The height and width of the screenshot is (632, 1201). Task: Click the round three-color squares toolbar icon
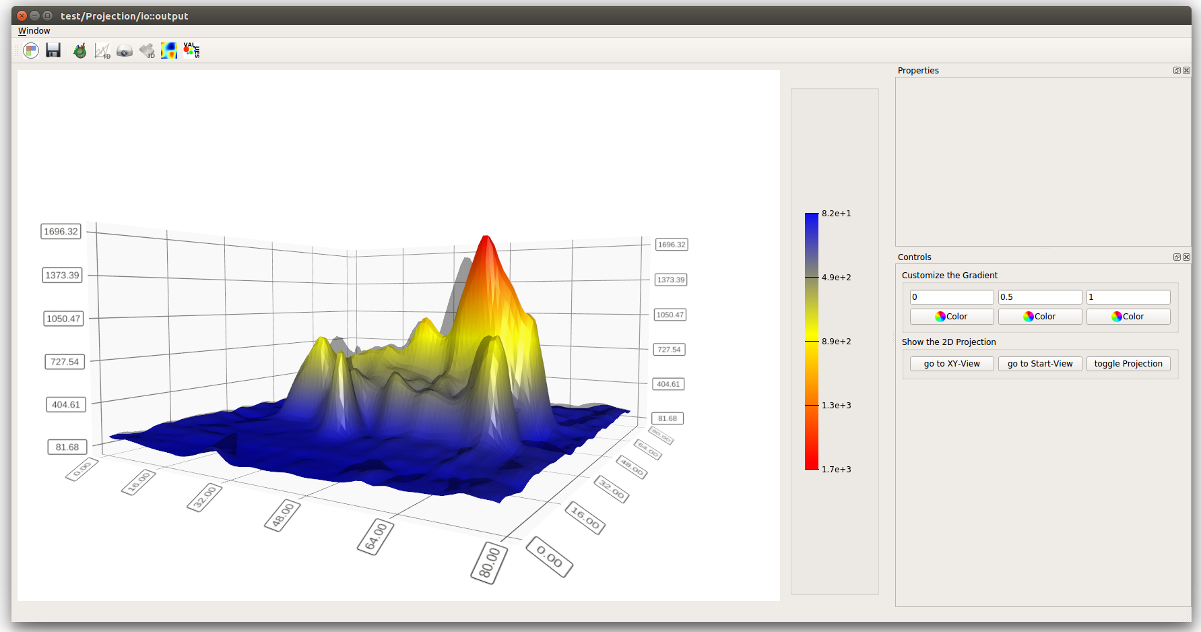tap(31, 51)
